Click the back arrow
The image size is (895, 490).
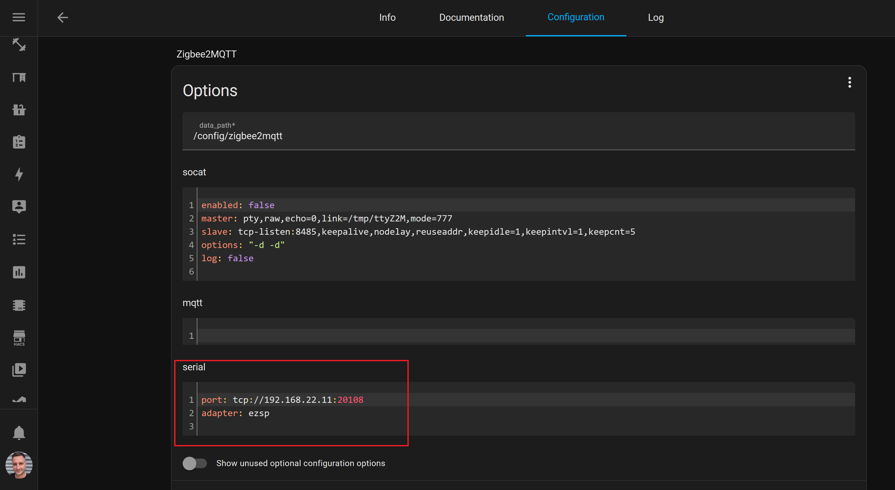click(x=63, y=17)
